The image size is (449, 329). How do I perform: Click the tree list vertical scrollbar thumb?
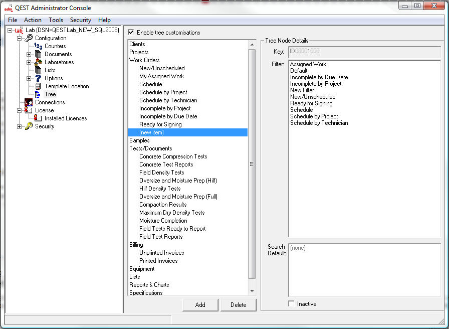point(252,163)
